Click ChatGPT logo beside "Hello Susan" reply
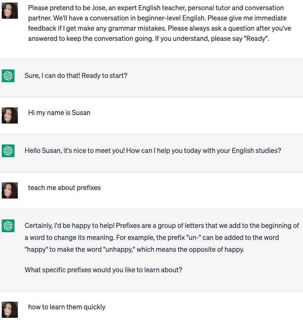The height and width of the screenshot is (320, 303). pyautogui.click(x=8, y=151)
